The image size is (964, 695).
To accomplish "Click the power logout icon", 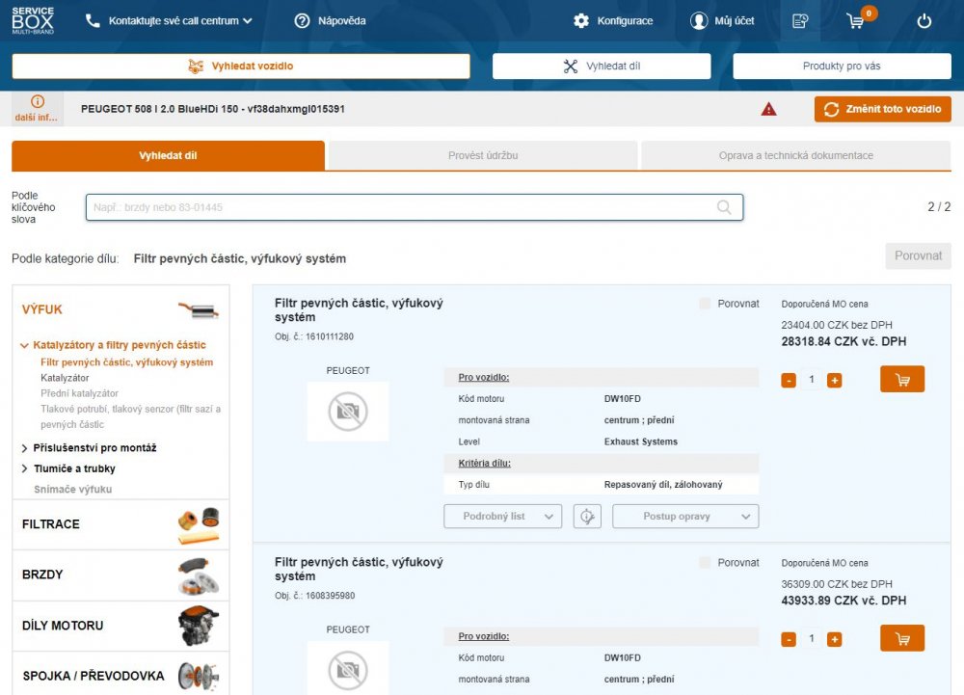I will click(924, 21).
